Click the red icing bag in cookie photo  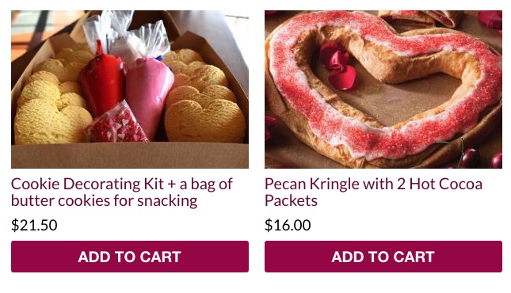(x=102, y=82)
